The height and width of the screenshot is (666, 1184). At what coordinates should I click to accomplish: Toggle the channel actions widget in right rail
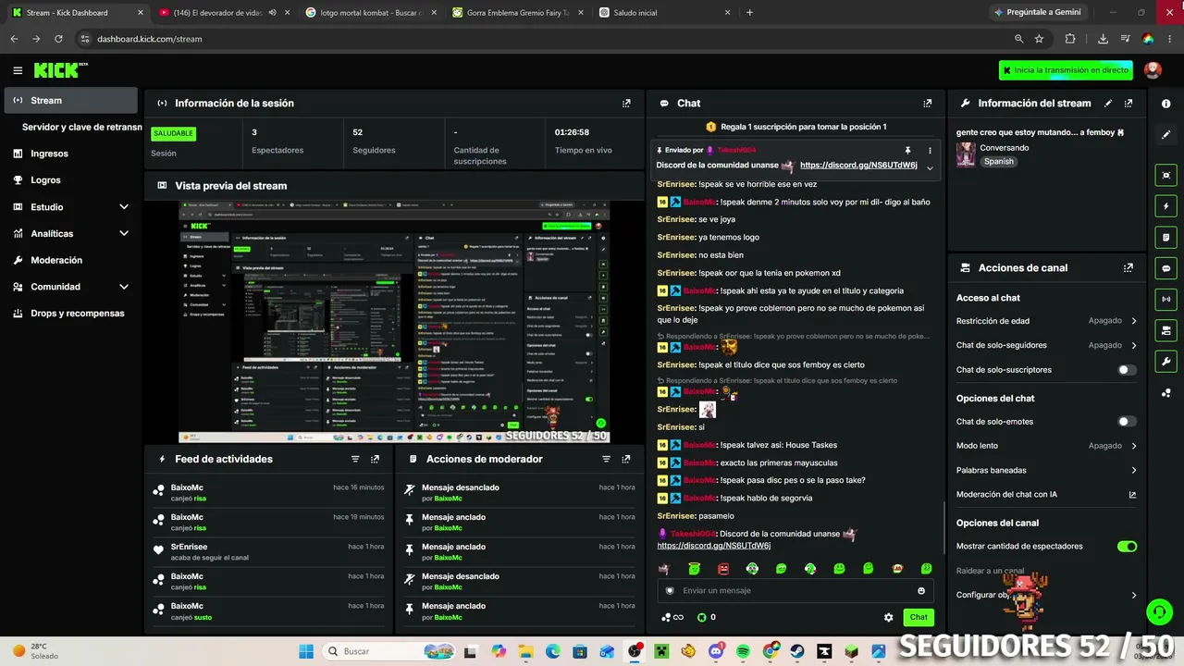1166,330
